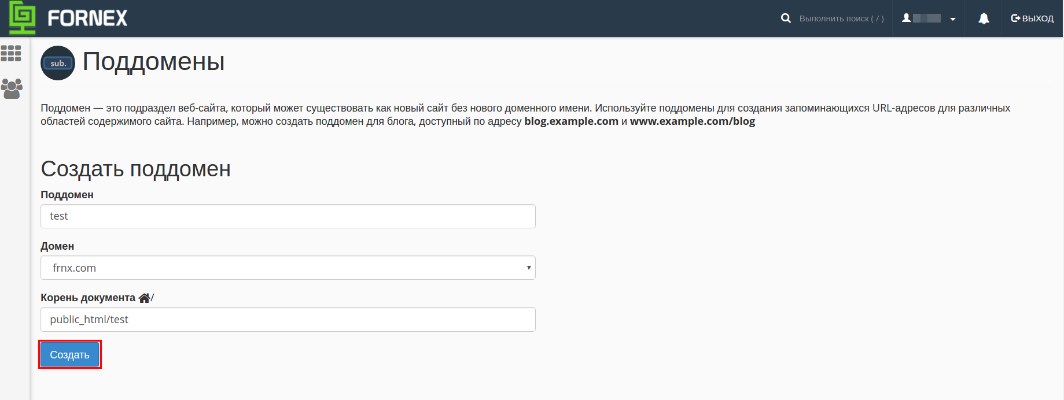Click the Поддомены page heading
Viewport: 1064px width, 400px height.
point(154,62)
